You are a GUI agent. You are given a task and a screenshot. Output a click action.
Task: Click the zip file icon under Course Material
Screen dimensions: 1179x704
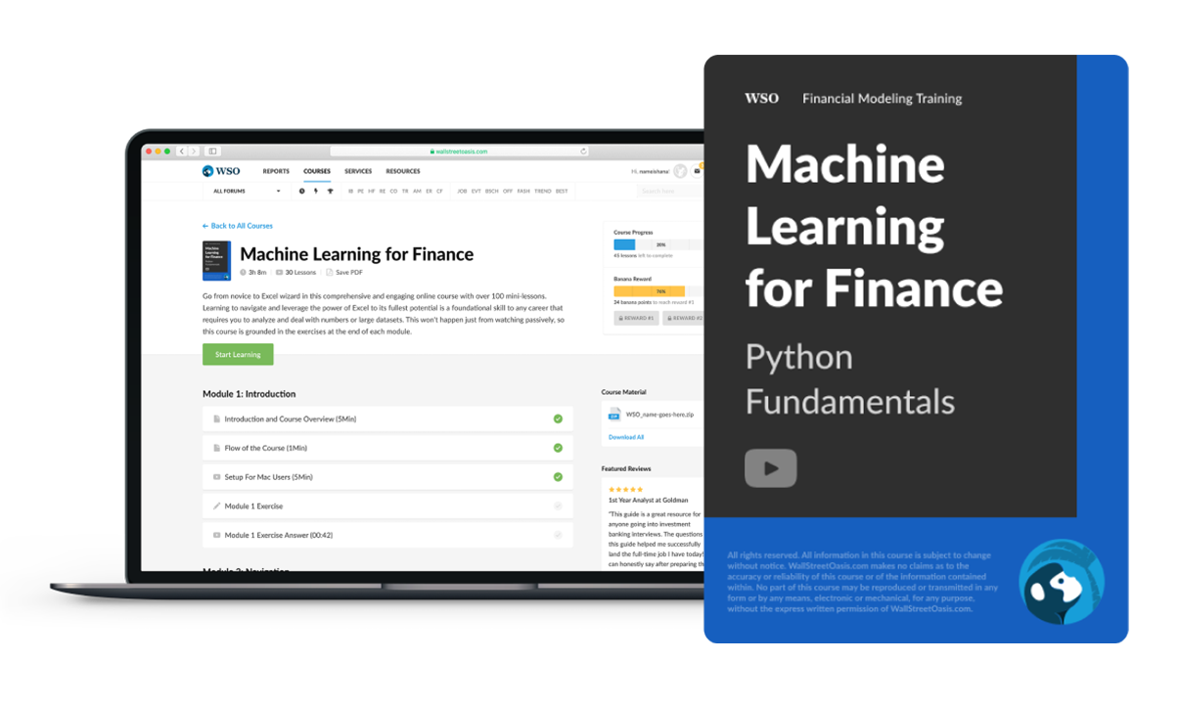[614, 415]
